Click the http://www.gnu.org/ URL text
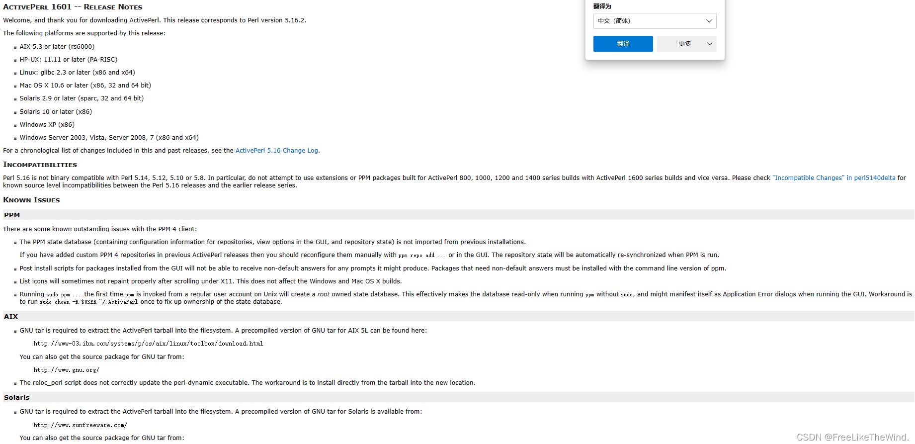 pyautogui.click(x=67, y=370)
